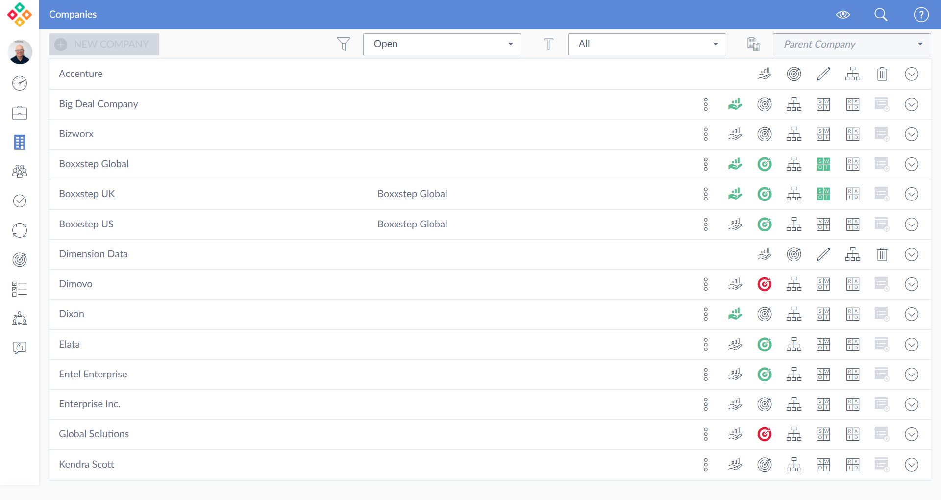Screen dimensions: 941x500
Task: Open the SWOT icon for Boxxstep Global
Action: (x=823, y=164)
